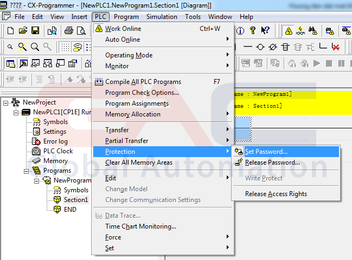352x260 pixels.
Task: Open the Auto Online submenu
Action: 163,40
